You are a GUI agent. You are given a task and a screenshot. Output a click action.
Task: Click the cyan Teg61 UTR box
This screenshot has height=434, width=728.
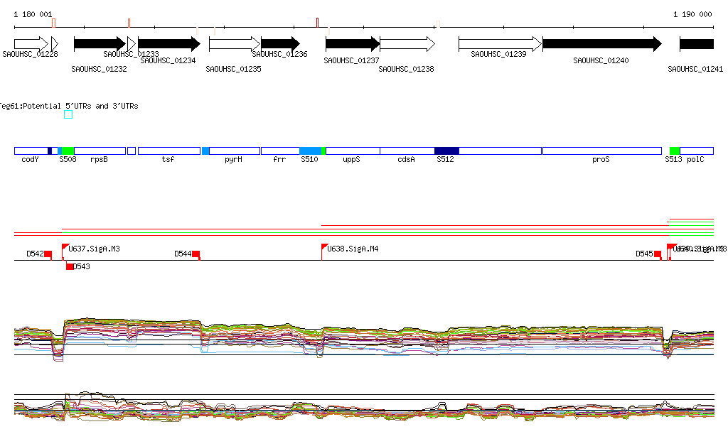pyautogui.click(x=68, y=114)
